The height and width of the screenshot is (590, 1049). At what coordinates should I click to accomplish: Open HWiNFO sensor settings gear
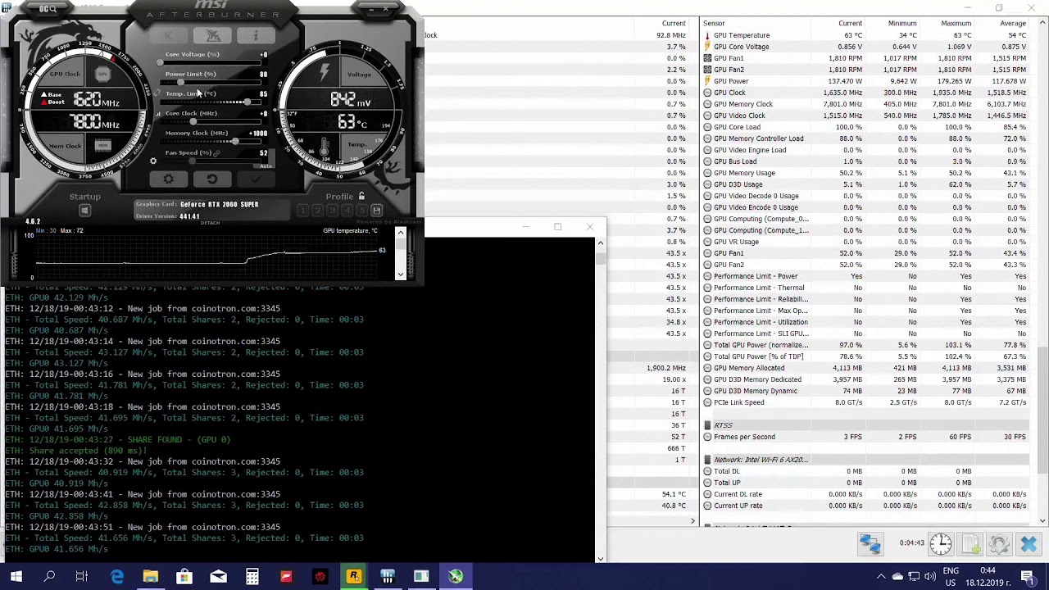click(998, 543)
